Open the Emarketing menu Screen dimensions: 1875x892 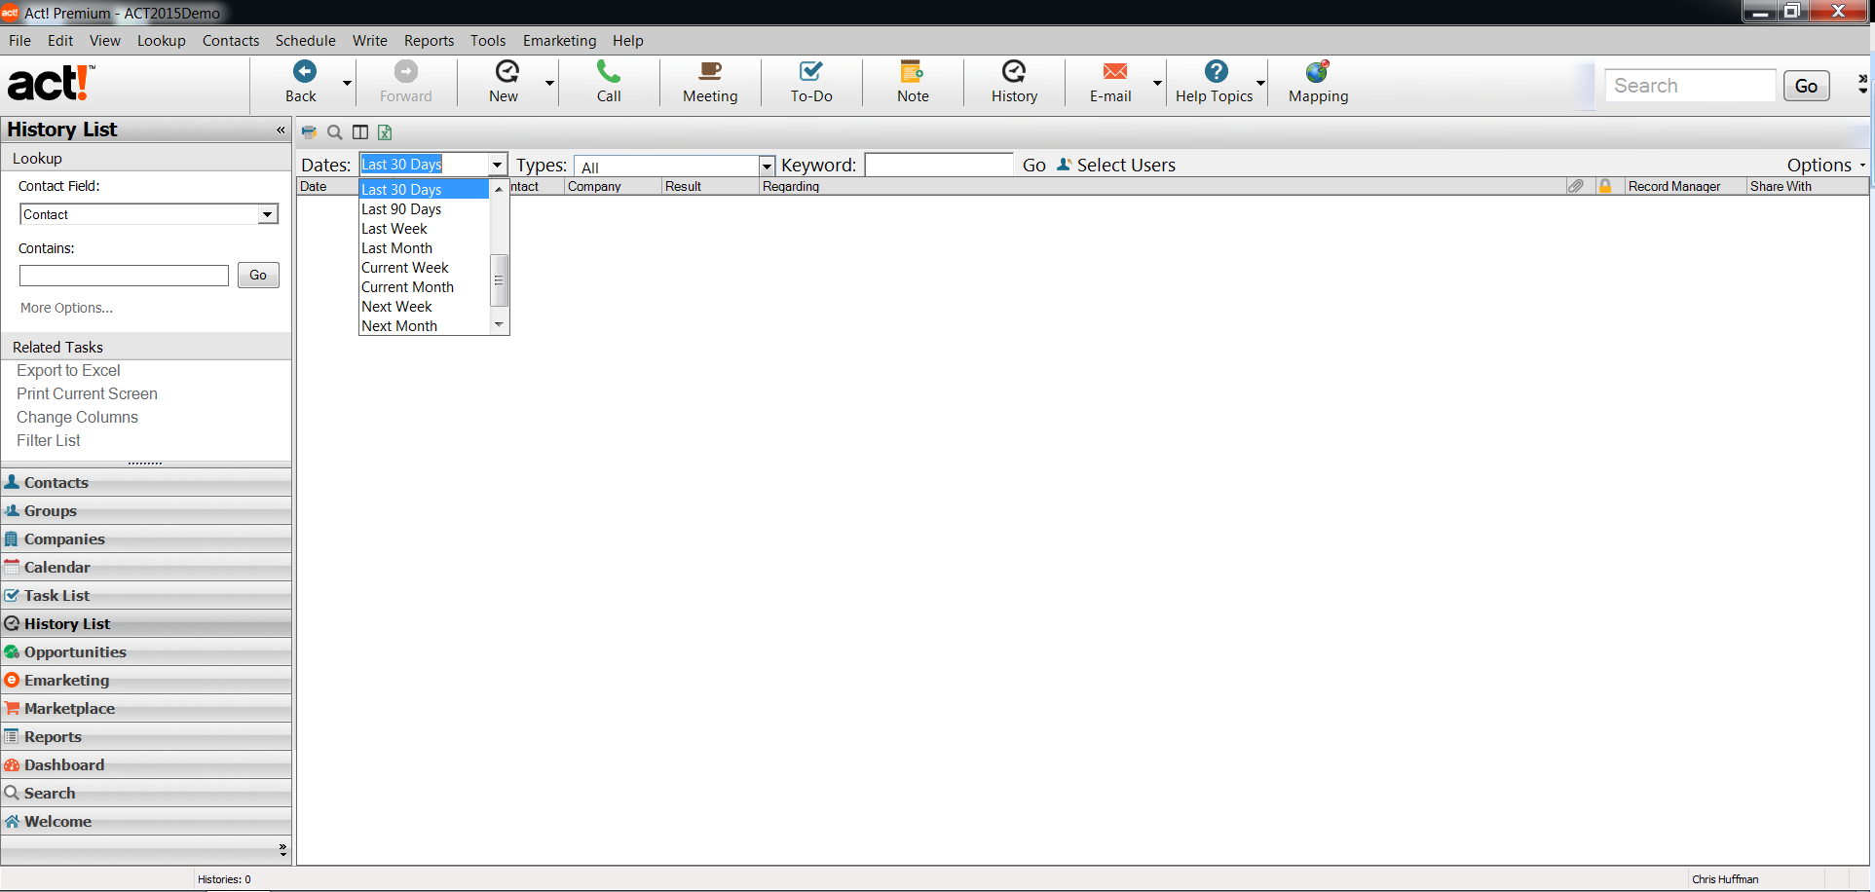[x=559, y=41]
